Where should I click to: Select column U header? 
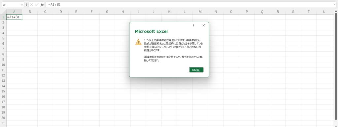[324, 12]
